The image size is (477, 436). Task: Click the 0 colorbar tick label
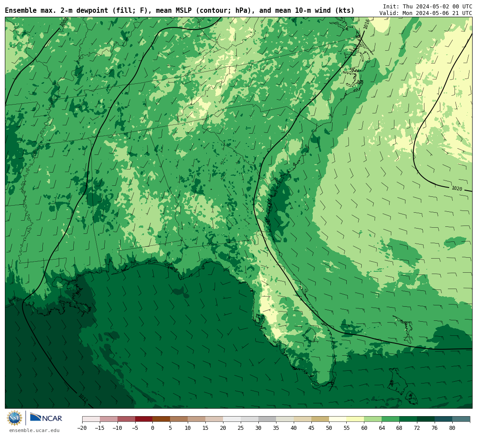click(x=153, y=428)
